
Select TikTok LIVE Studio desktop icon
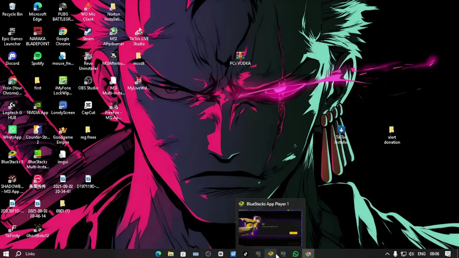coord(139,37)
